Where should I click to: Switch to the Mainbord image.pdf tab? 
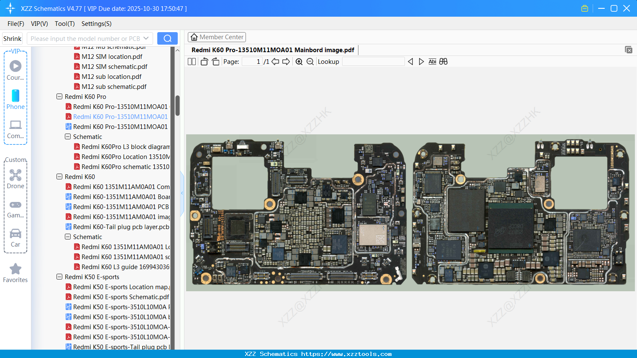point(272,50)
